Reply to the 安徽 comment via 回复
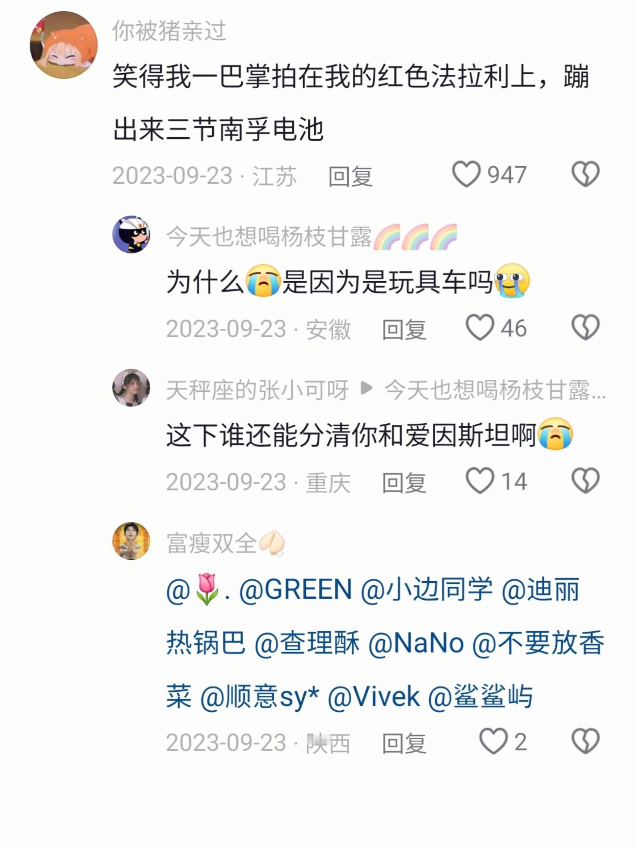 [404, 330]
